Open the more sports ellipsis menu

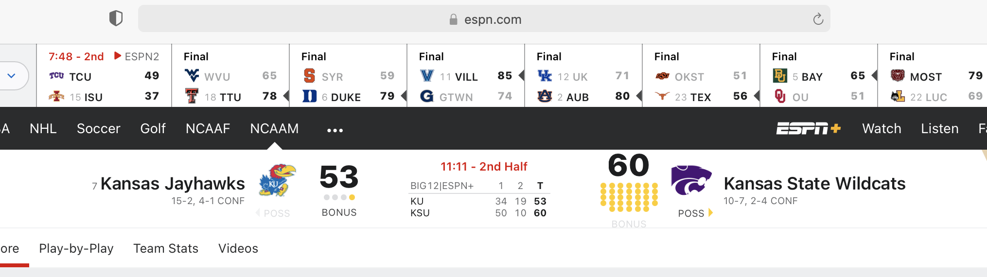pyautogui.click(x=335, y=130)
